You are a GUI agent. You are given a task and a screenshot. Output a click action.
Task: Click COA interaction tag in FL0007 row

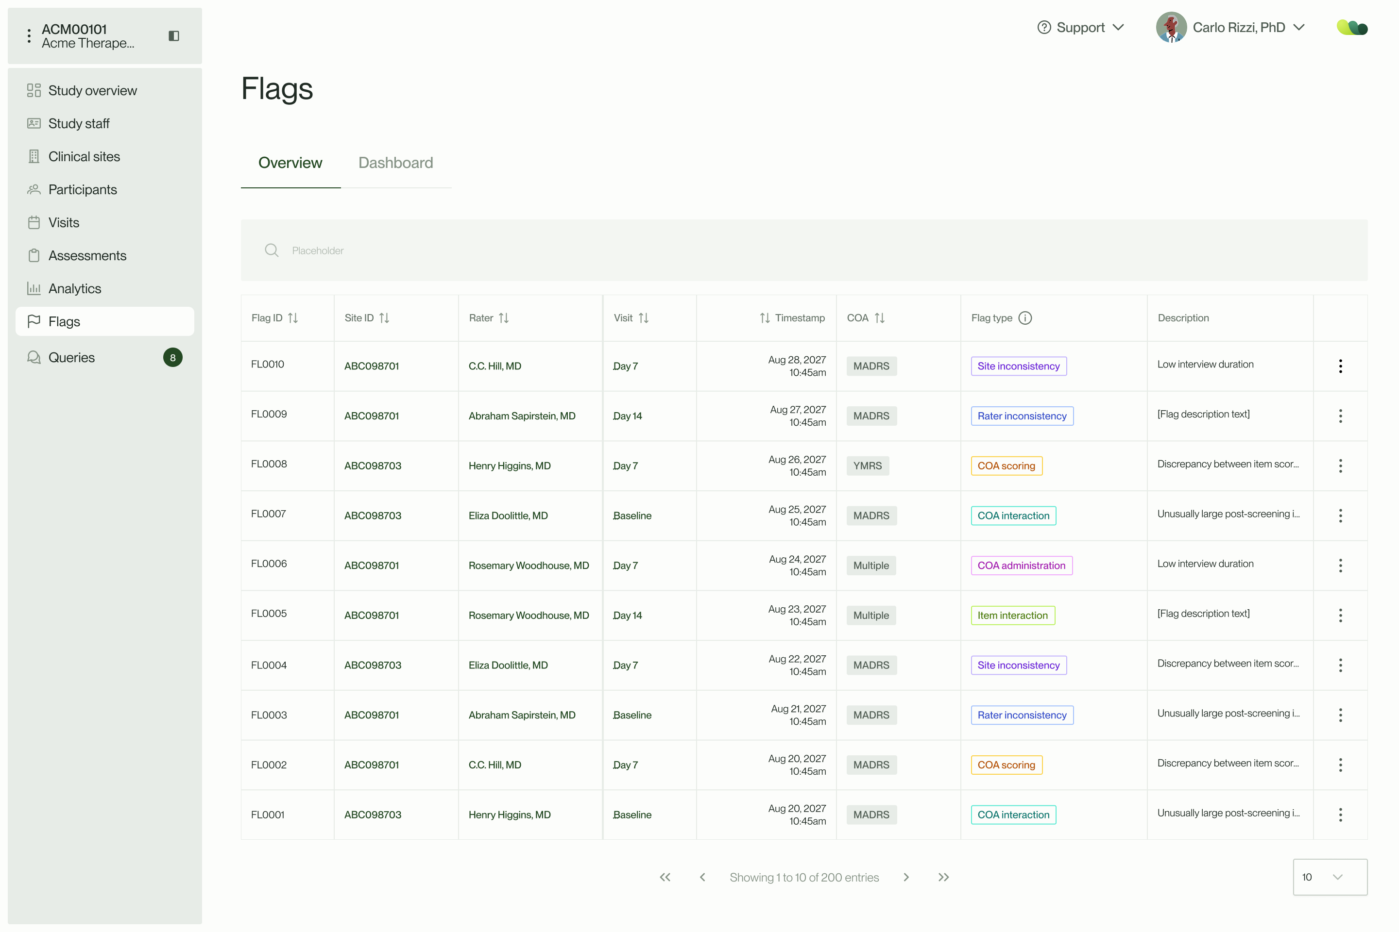1014,516
